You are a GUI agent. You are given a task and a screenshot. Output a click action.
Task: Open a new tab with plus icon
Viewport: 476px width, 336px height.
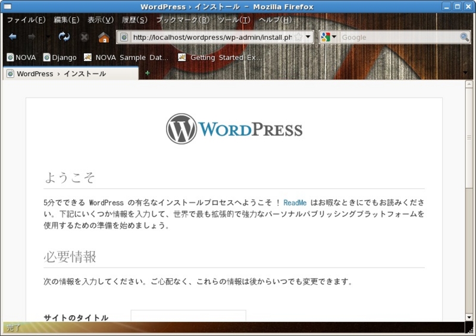tap(148, 73)
